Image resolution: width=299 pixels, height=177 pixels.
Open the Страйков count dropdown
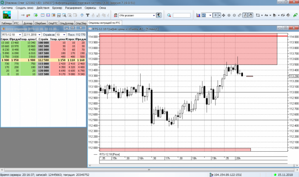[64, 35]
